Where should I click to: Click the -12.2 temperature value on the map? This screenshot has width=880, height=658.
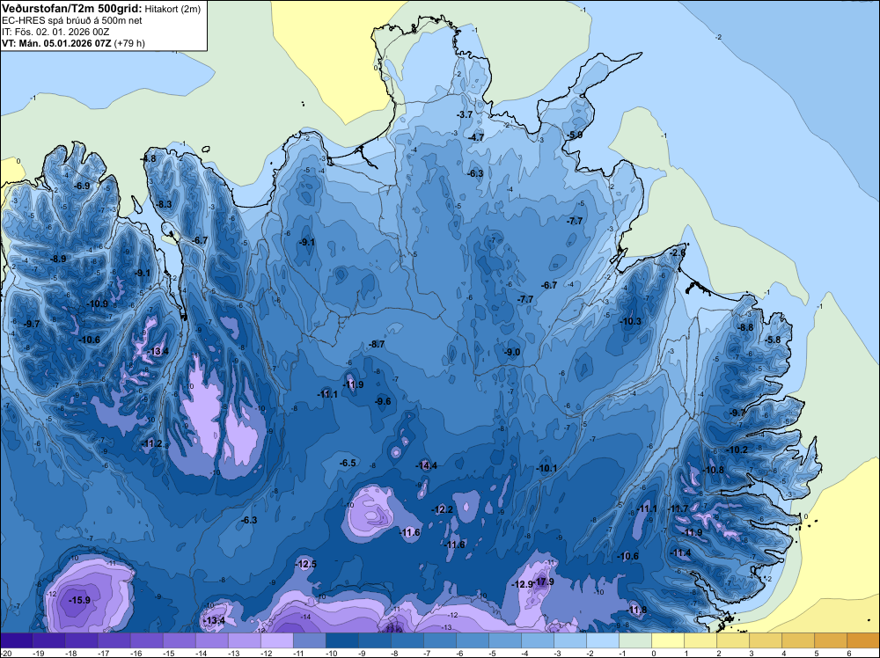pyautogui.click(x=442, y=509)
